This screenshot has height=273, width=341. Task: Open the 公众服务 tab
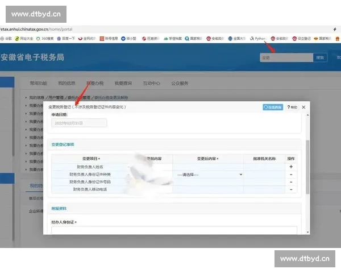click(x=180, y=83)
